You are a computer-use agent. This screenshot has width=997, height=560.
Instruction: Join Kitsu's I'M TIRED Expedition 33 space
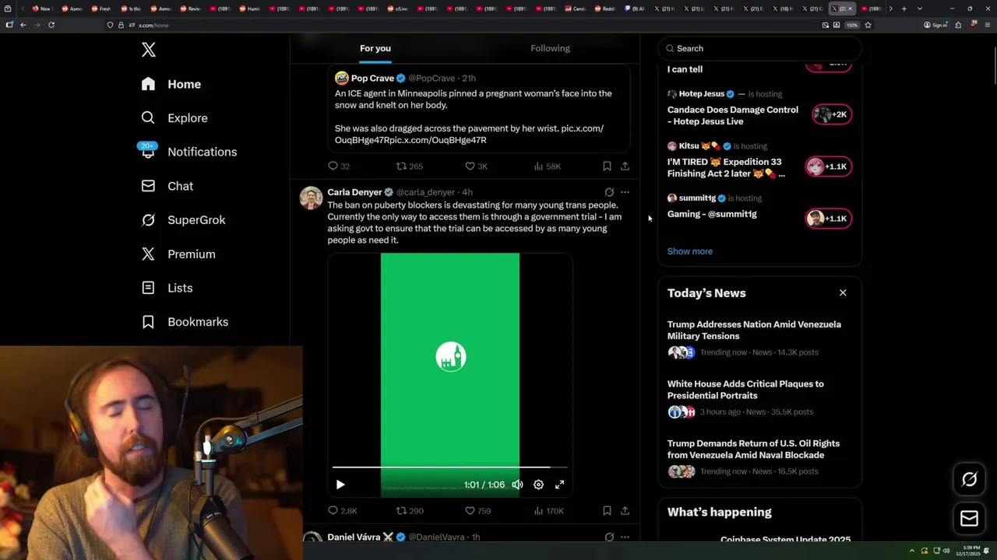(829, 166)
